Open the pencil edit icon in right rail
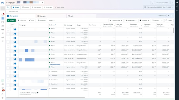Viewport: 179px width, 100px height. point(177,6)
